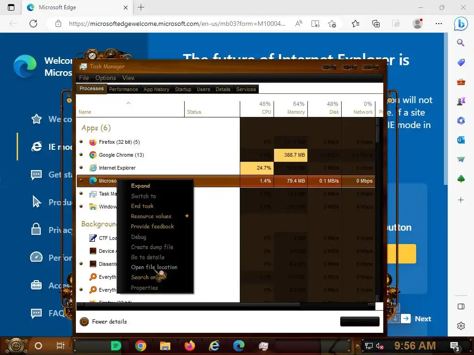This screenshot has height=355, width=474.
Task: Open notification center with 3 alerts
Action: (455, 346)
